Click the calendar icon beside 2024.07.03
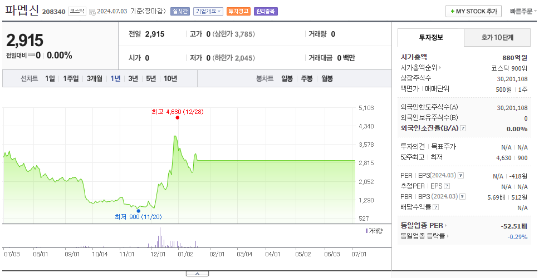Screen dimensions: 539x278 click(x=92, y=12)
